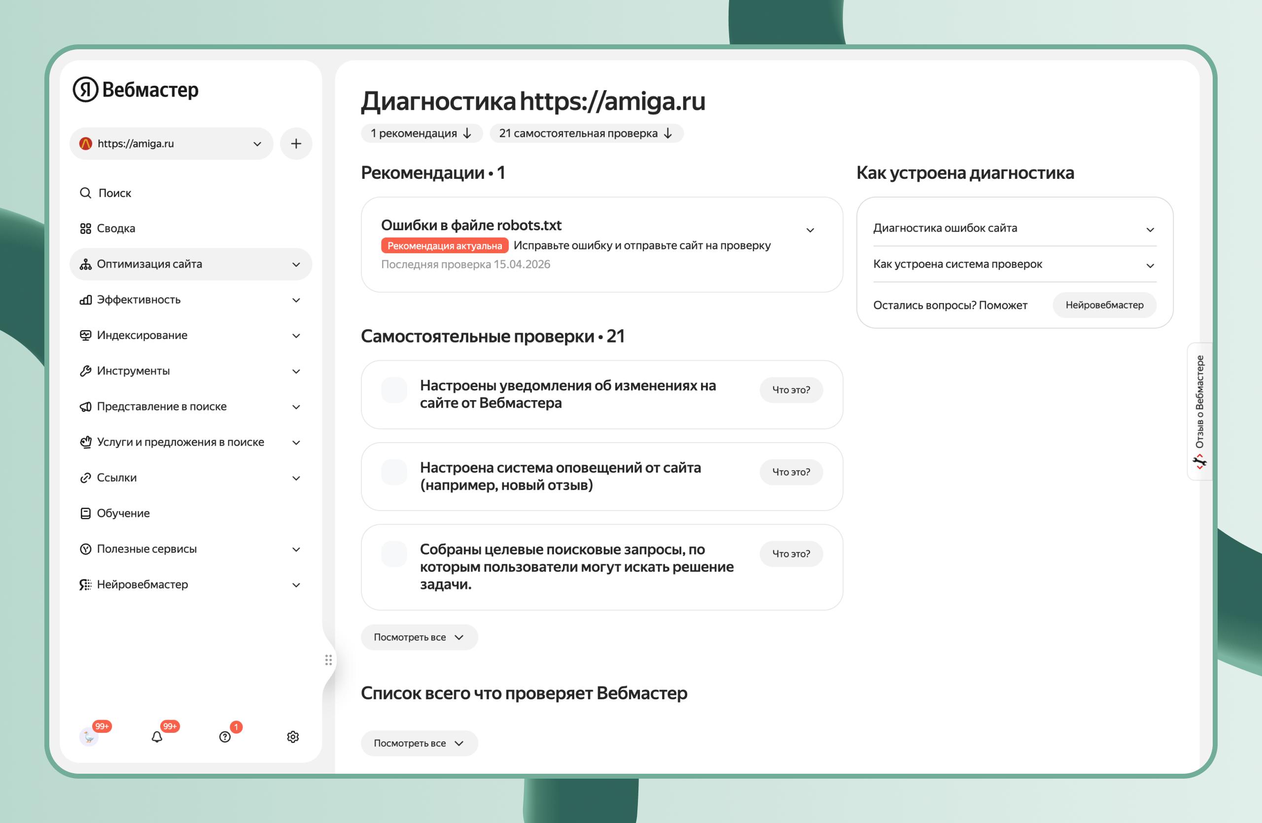
Task: Click the Полезные сервисы icon
Action: pos(85,549)
